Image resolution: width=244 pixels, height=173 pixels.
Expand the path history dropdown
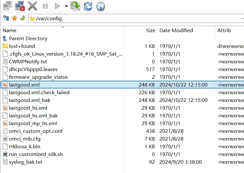pyautogui.click(x=242, y=18)
